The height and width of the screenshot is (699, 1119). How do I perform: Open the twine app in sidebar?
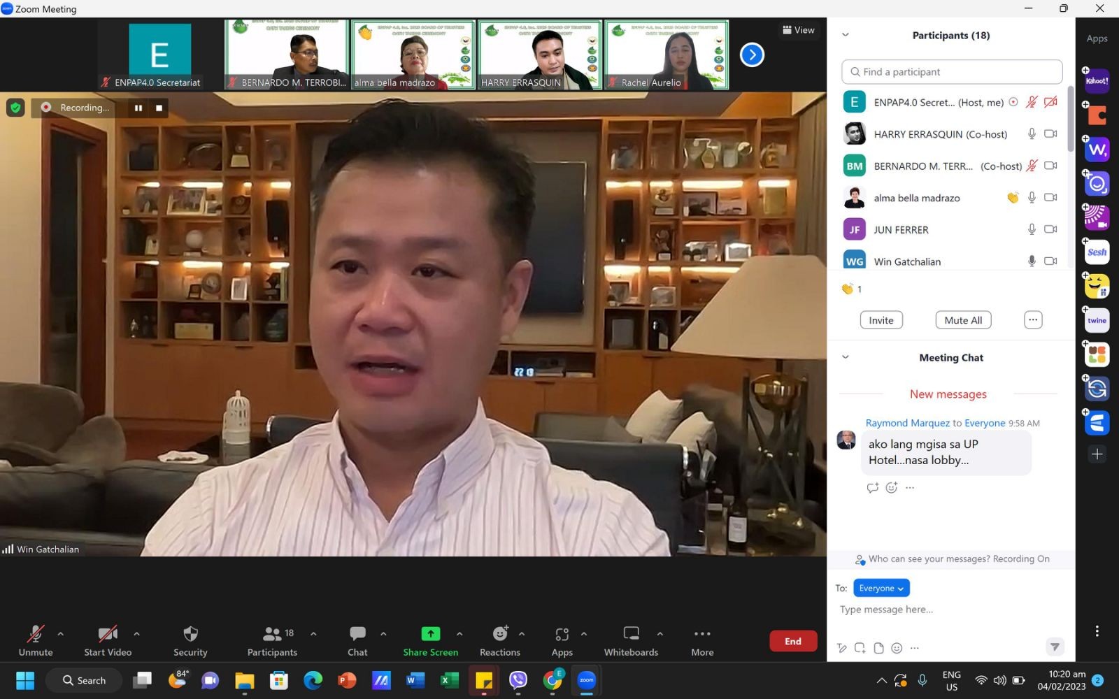pos(1097,321)
